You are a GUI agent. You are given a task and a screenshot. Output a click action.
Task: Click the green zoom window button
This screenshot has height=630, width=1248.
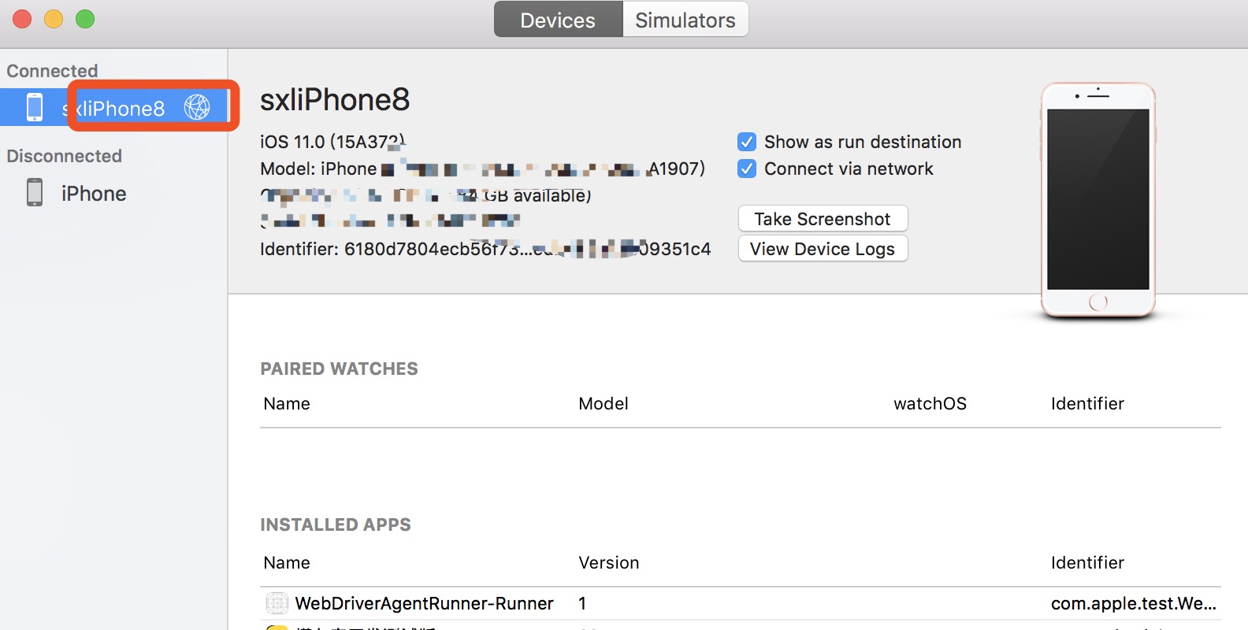[x=85, y=19]
